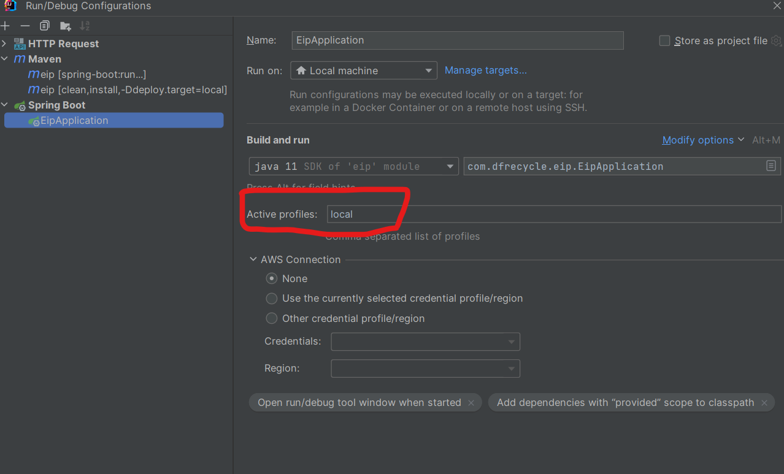Remove configuration with the minus icon

coord(25,26)
